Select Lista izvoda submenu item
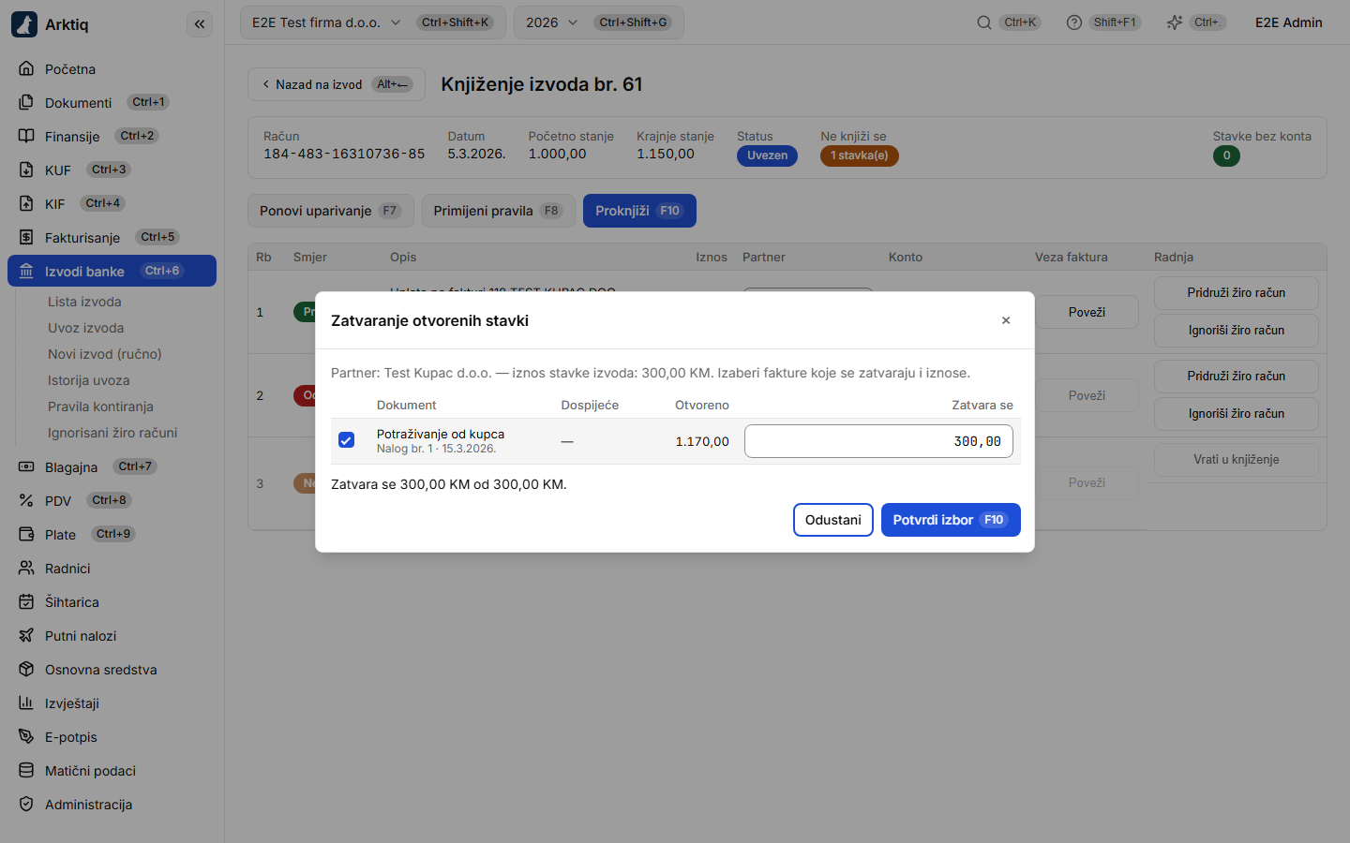This screenshot has width=1350, height=843. (x=84, y=302)
